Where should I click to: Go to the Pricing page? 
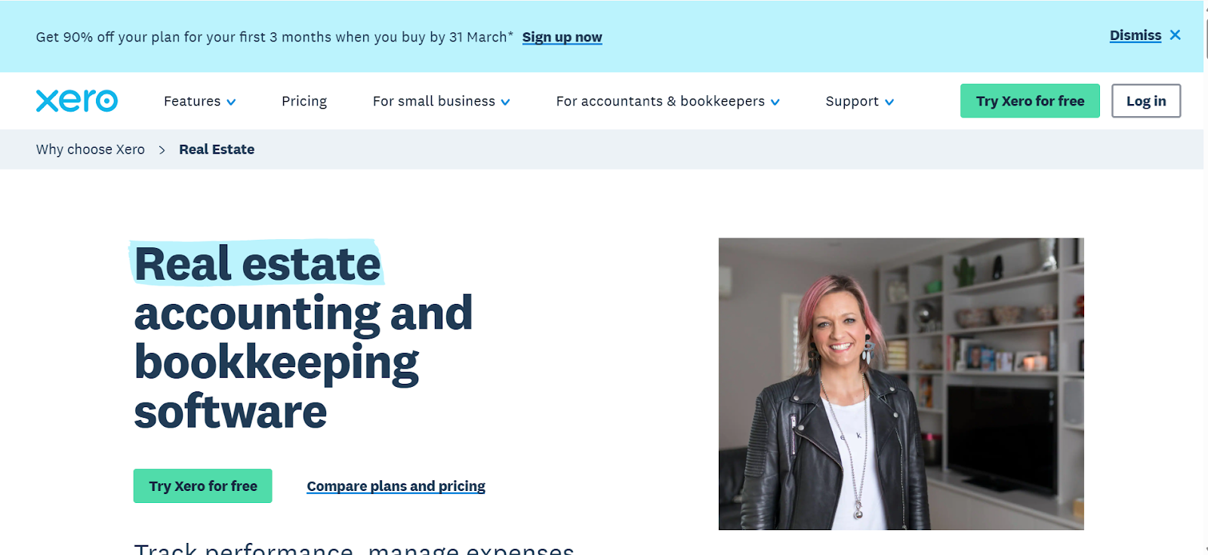[x=304, y=101]
